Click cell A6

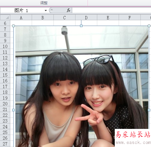[21, 23]
